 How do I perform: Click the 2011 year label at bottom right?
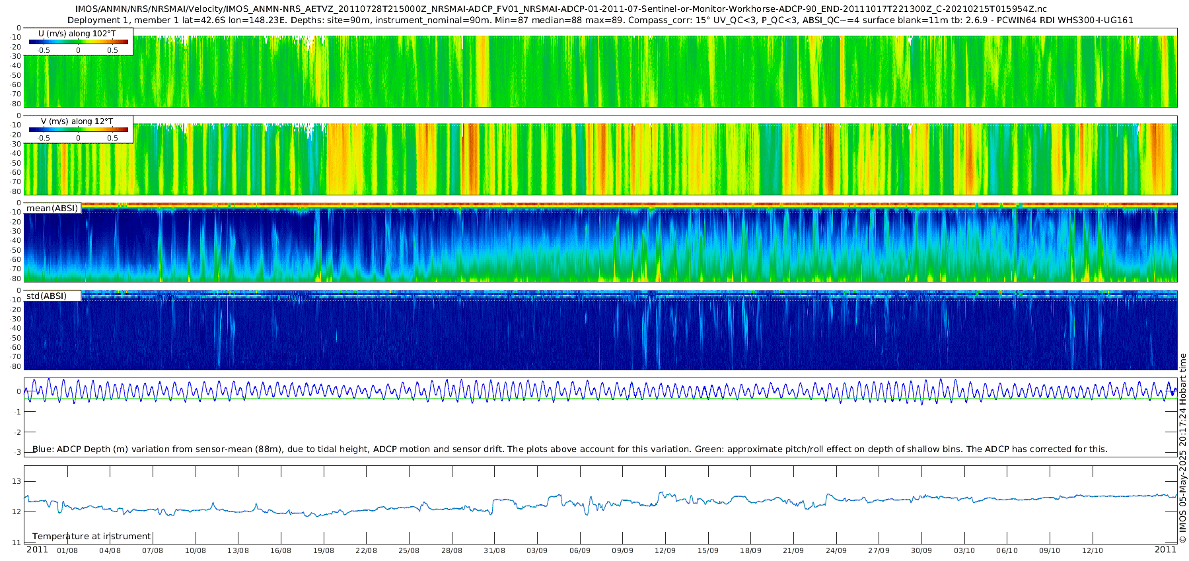coord(1165,550)
